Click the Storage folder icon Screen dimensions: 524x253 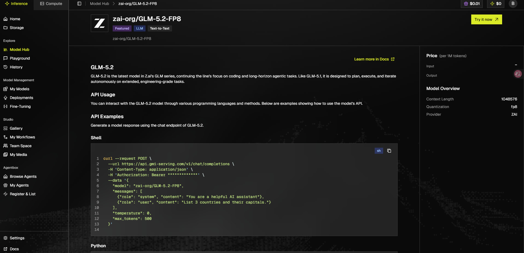point(5,28)
